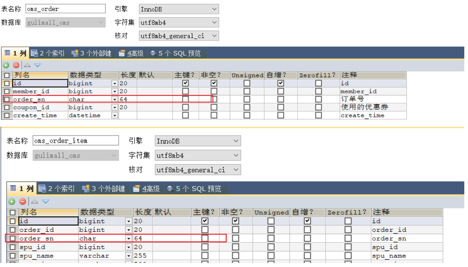Toggle Unsigned checkbox for coupon_id row
Screen dimensions: 468x267
click(x=247, y=107)
